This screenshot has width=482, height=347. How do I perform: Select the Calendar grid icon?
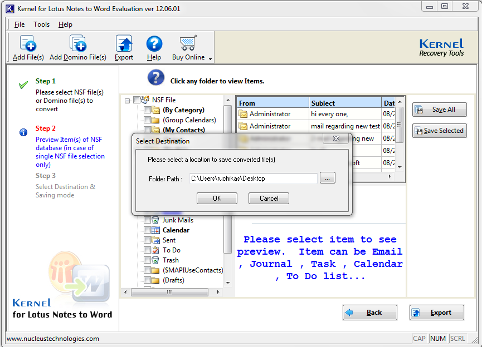(x=155, y=230)
